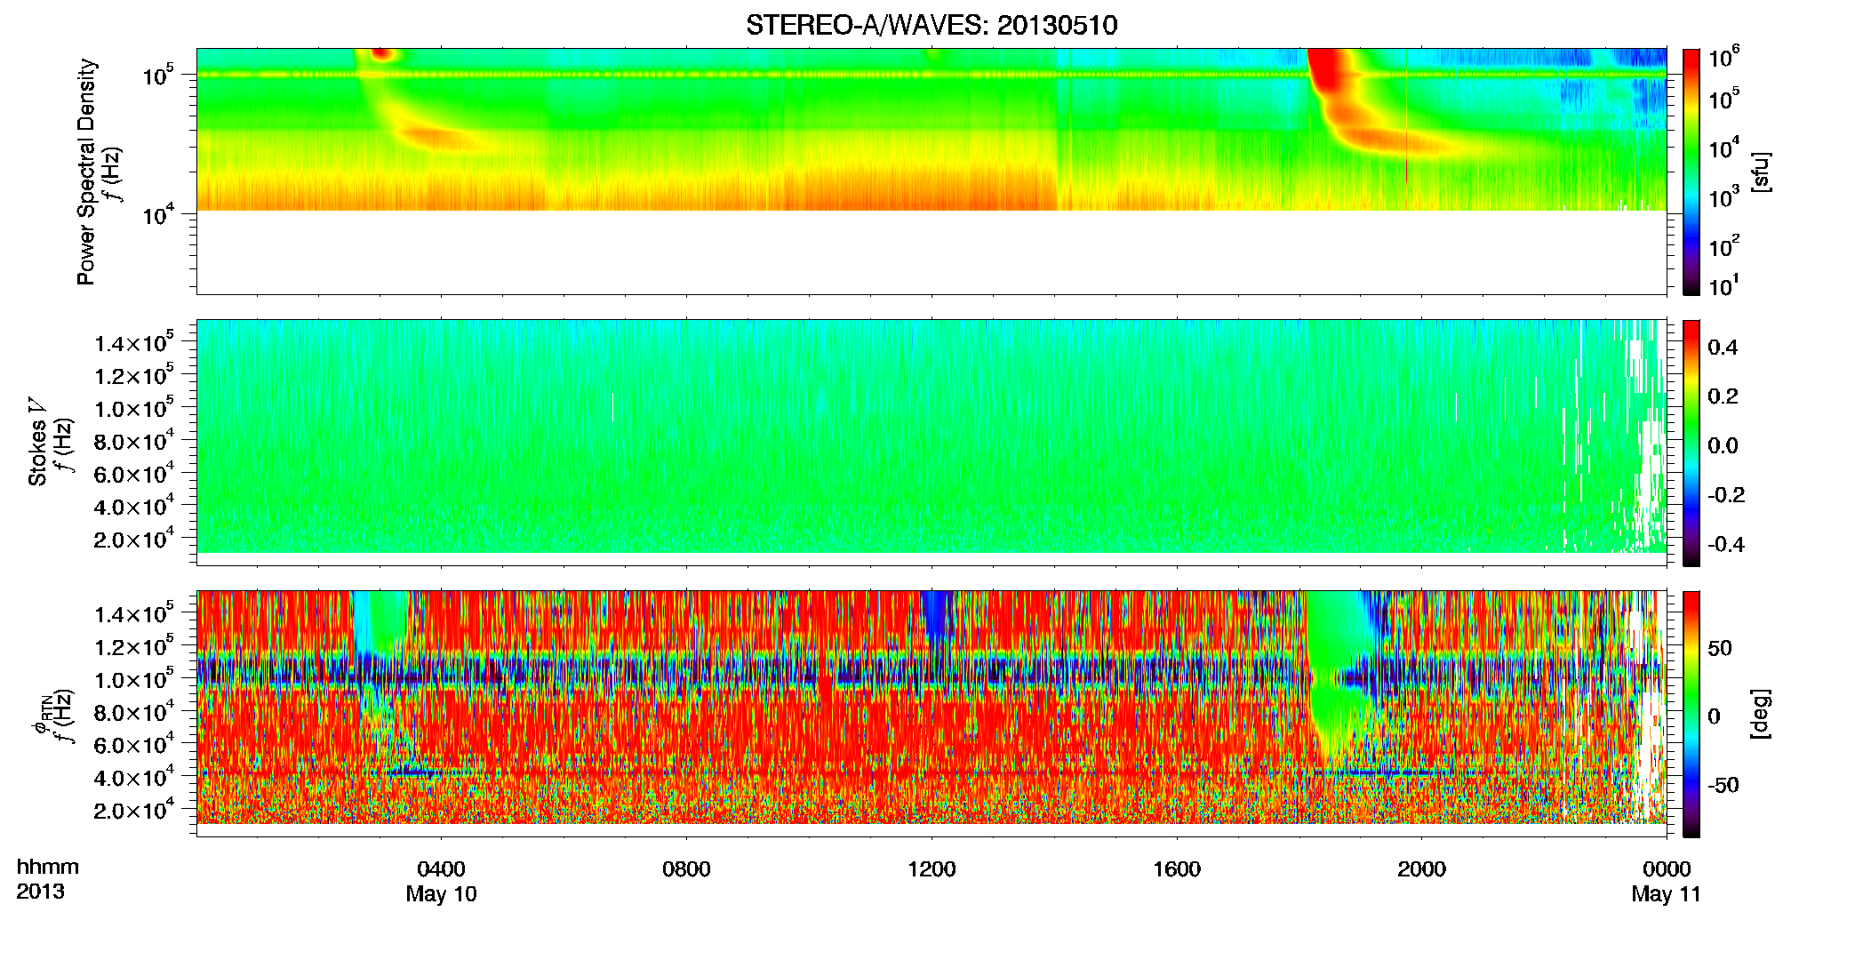This screenshot has width=1863, height=960.
Task: Click the "Stokes V" axis label
Action: click(38, 442)
